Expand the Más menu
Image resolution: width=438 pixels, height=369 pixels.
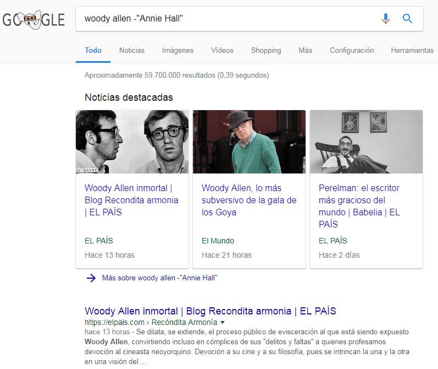pos(306,51)
